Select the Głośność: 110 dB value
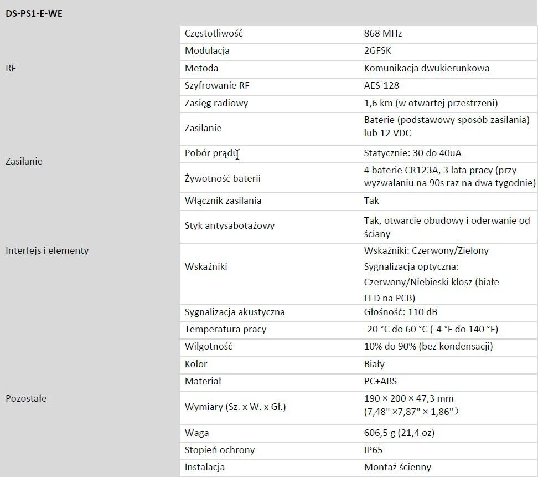Image resolution: width=538 pixels, height=477 pixels. tap(401, 312)
